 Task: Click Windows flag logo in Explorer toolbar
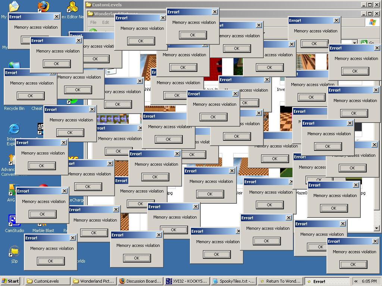(372, 22)
